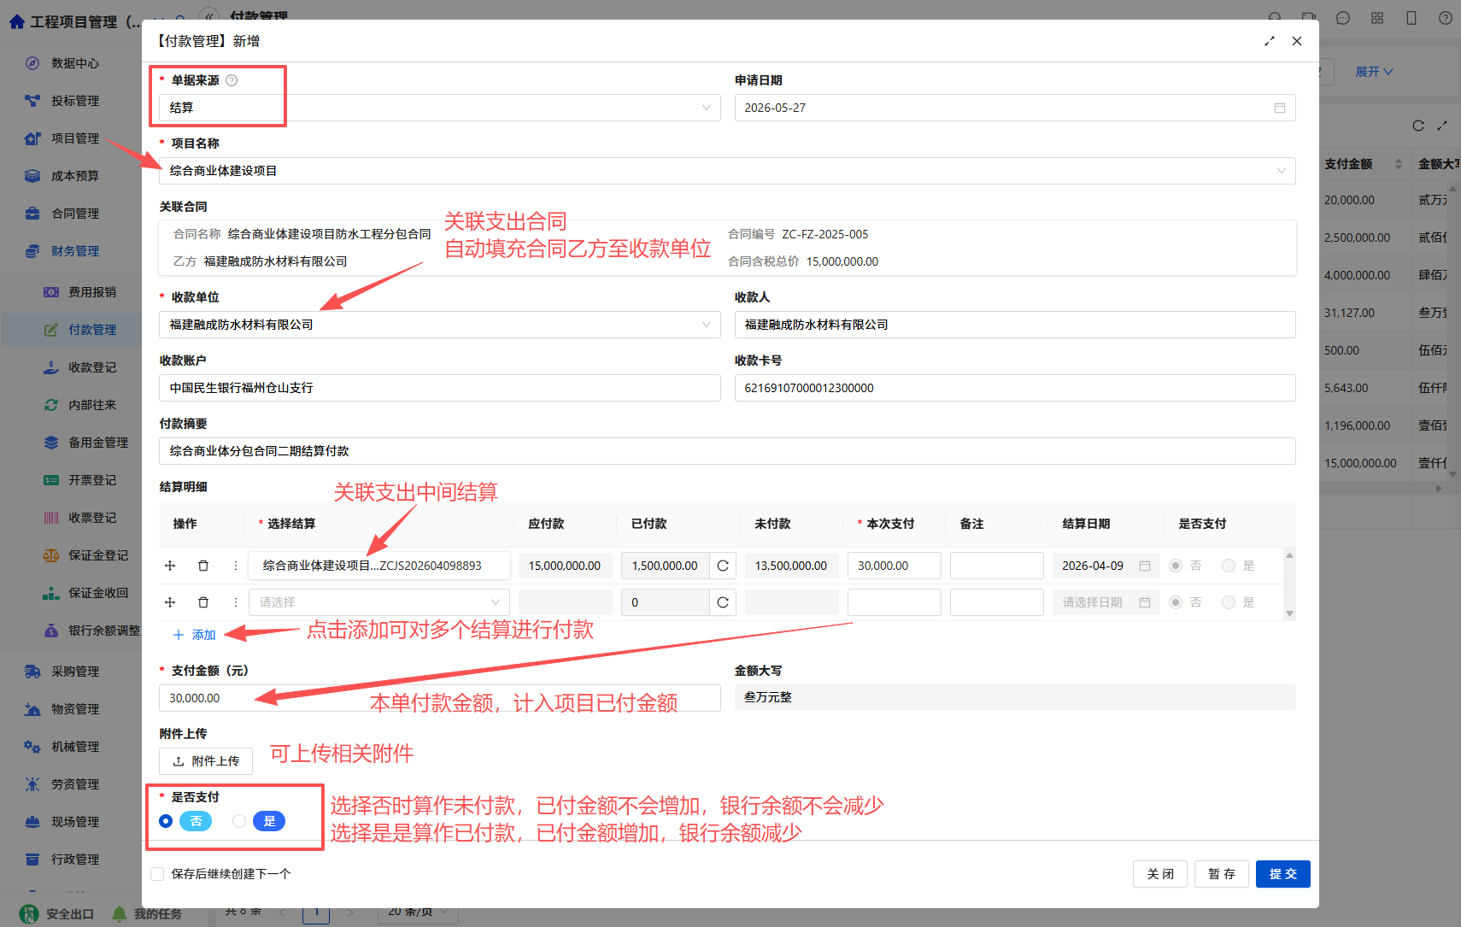Click delete trash icon in second settlement row

(203, 602)
